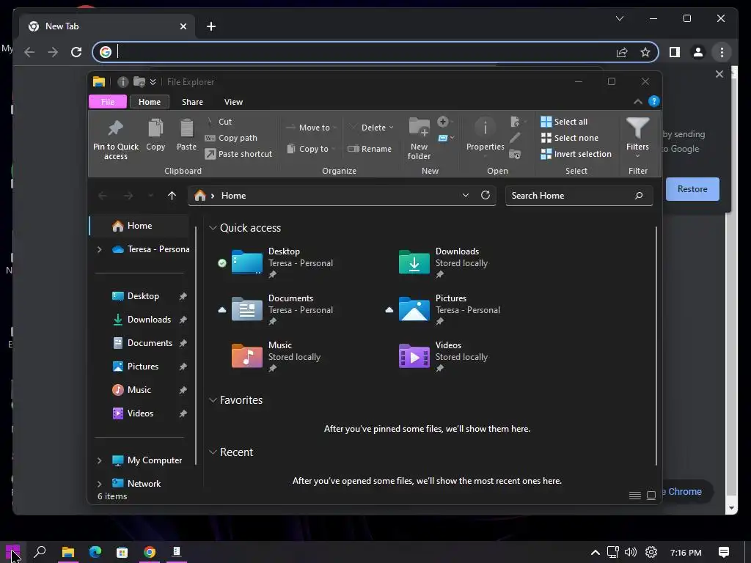Image resolution: width=751 pixels, height=563 pixels.
Task: Select the Videos folder in Quick access
Action: 444,356
